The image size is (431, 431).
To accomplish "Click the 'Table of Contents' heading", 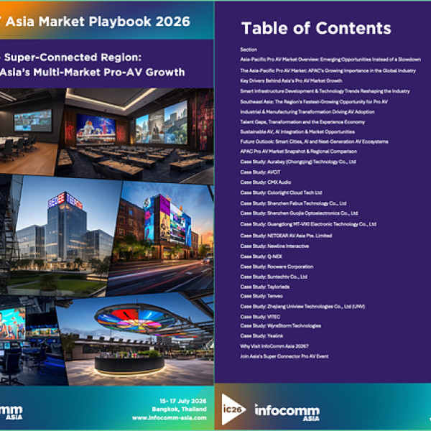I will click(x=316, y=28).
